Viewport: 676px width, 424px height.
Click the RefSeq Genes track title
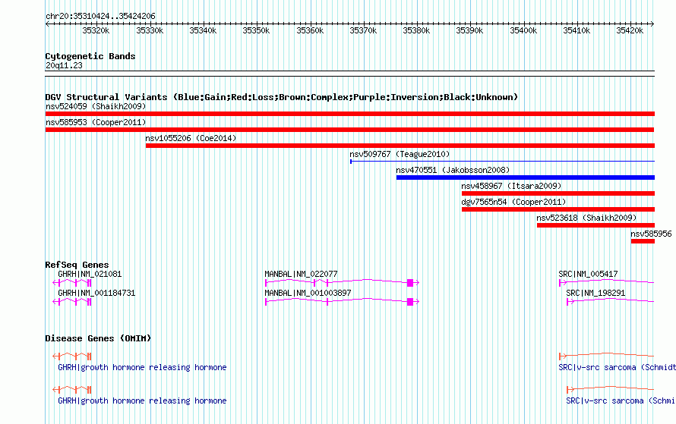(x=77, y=265)
